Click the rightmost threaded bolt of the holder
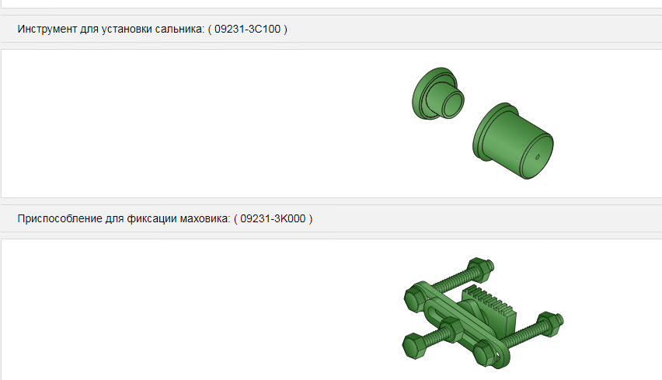 (x=534, y=329)
